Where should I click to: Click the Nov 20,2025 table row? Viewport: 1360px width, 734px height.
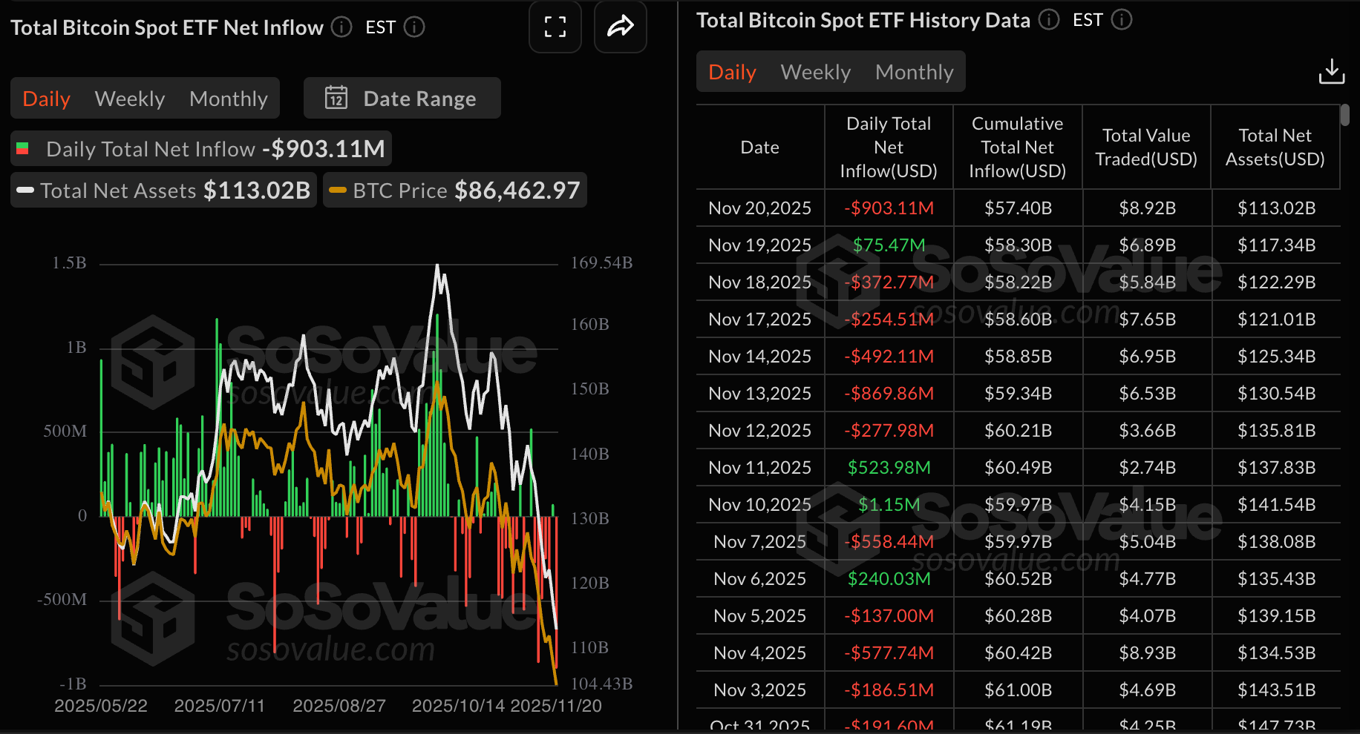[1017, 208]
